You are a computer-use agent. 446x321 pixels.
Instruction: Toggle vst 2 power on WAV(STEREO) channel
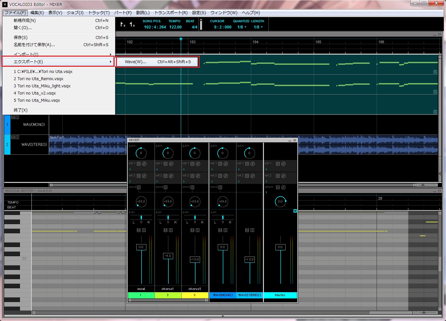tap(247, 176)
